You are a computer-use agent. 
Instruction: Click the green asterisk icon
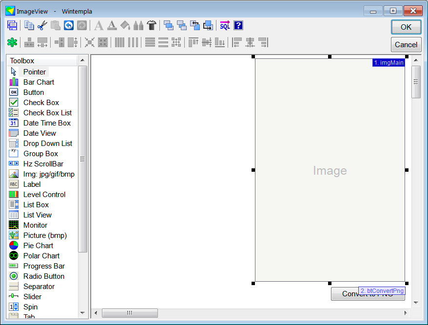pyautogui.click(x=12, y=42)
